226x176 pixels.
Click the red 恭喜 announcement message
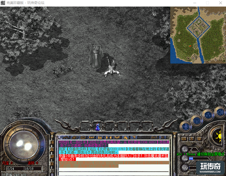coord(113,157)
